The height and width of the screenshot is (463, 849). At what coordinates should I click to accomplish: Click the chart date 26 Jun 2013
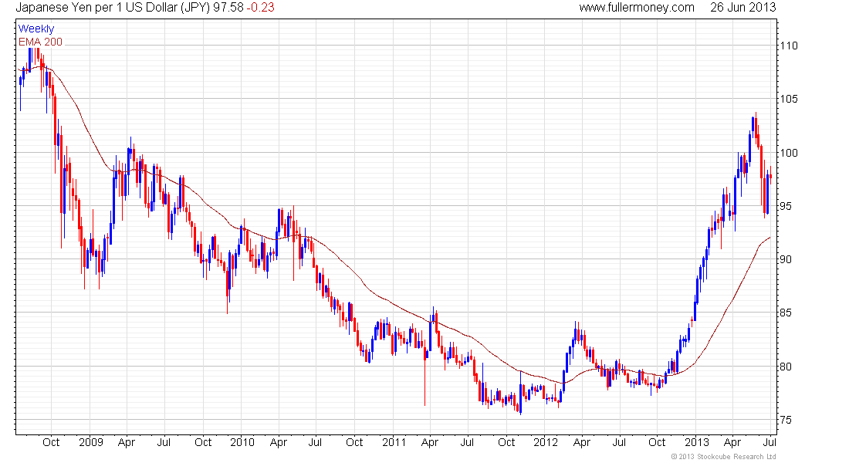742,8
